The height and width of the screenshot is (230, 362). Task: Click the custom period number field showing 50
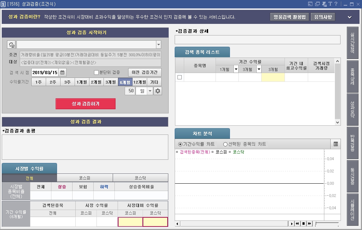[130, 91]
